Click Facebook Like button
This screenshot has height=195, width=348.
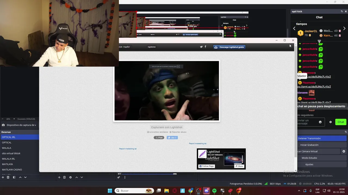tap(172, 138)
